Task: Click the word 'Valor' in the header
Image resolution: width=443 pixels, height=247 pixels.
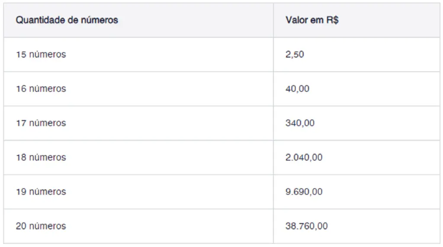Action: point(297,20)
